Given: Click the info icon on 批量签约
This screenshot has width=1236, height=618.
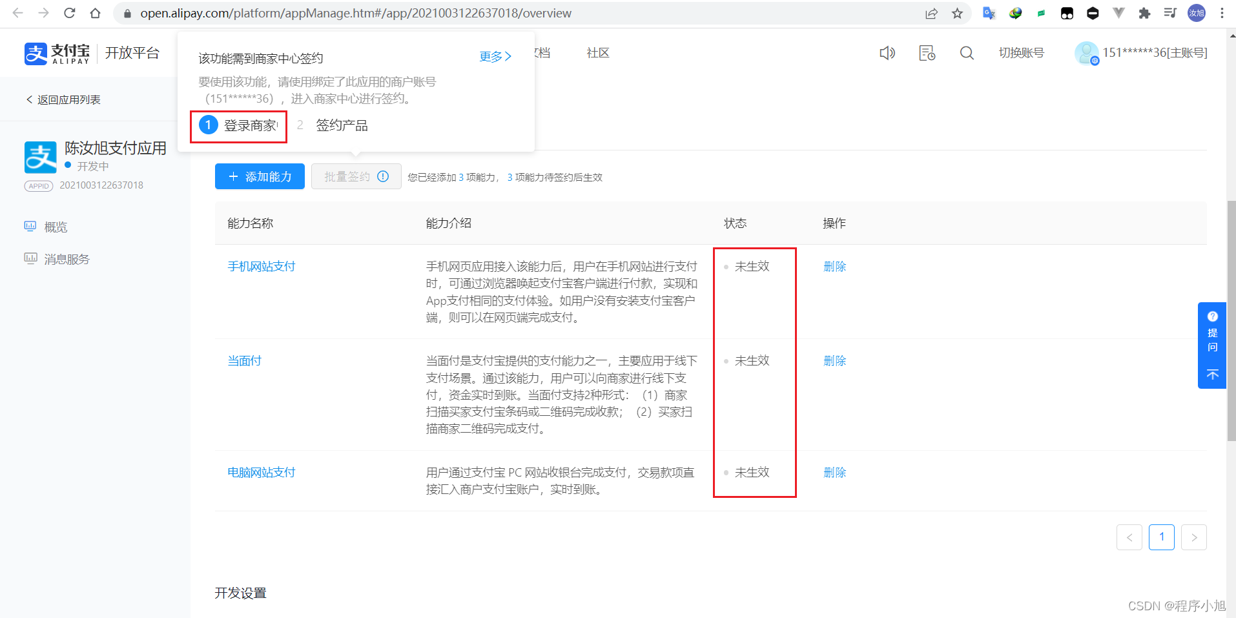Looking at the screenshot, I should point(383,176).
